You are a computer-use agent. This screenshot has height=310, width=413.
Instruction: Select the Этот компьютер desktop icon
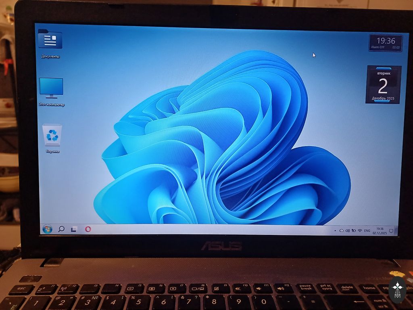coord(51,88)
